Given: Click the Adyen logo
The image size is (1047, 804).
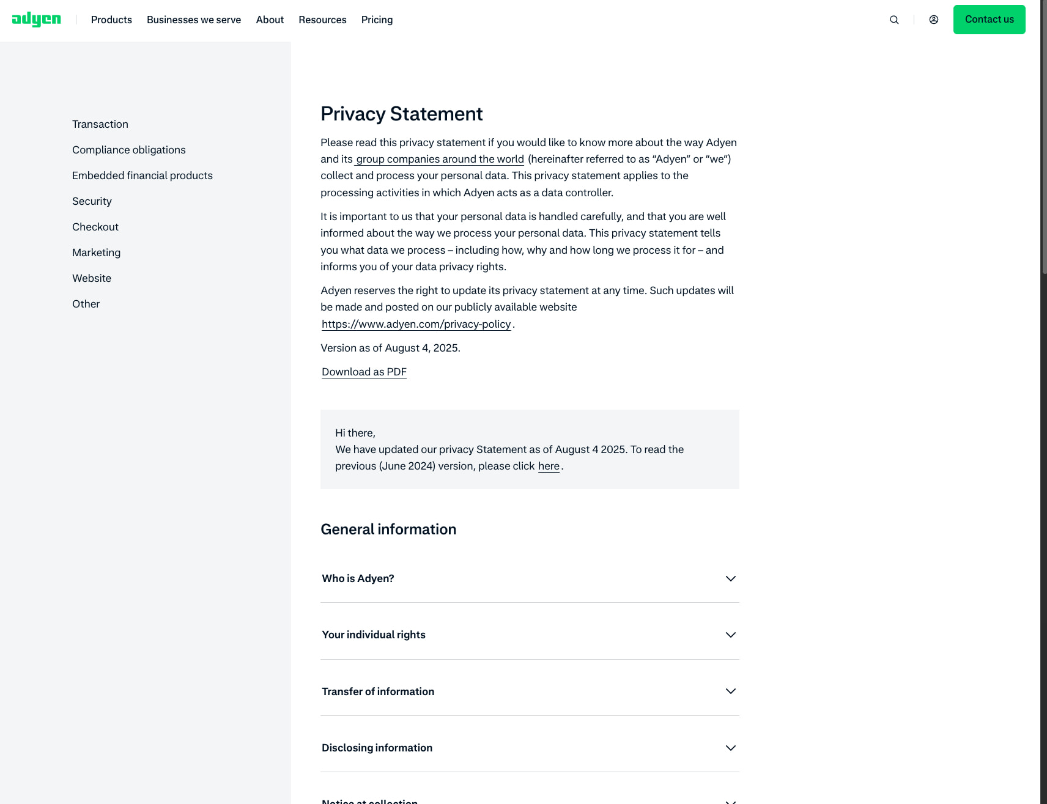Looking at the screenshot, I should pos(37,20).
